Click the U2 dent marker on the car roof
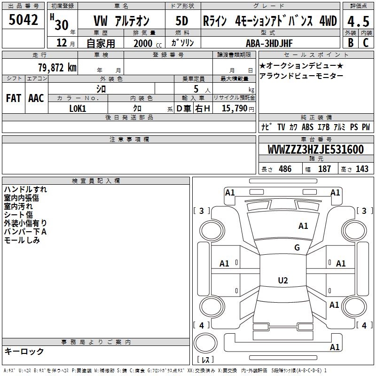 (x=282, y=281)
